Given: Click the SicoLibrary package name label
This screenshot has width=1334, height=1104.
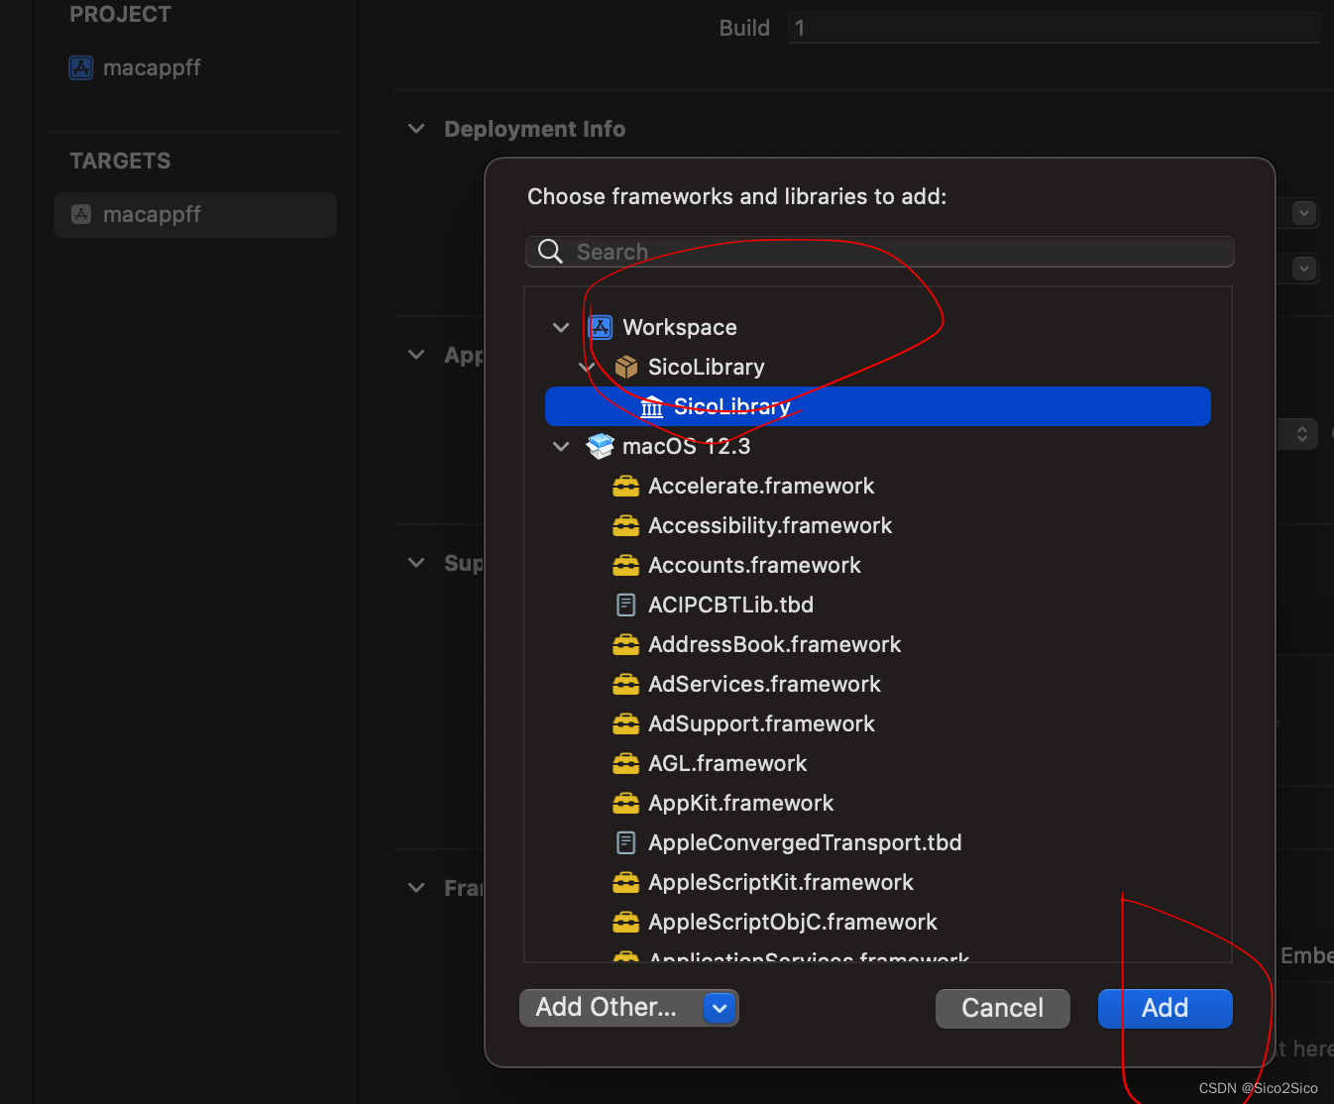Looking at the screenshot, I should pyautogui.click(x=707, y=367).
